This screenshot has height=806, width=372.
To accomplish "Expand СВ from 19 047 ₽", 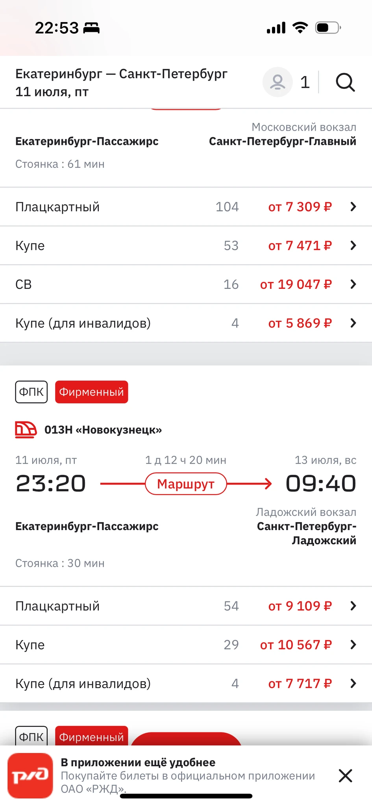I will (x=186, y=284).
